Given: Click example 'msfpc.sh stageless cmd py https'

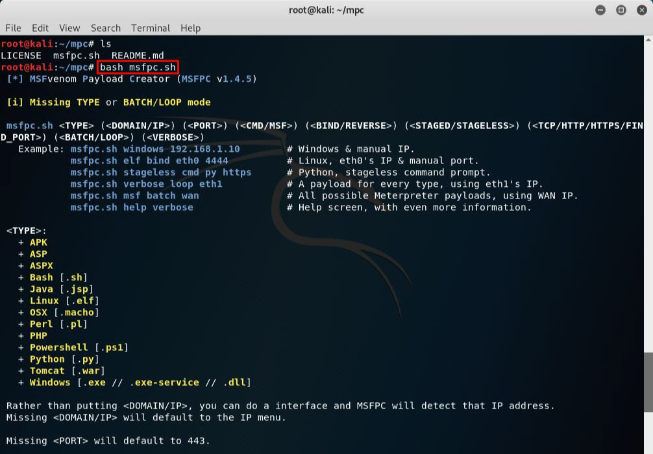Looking at the screenshot, I should point(161,173).
